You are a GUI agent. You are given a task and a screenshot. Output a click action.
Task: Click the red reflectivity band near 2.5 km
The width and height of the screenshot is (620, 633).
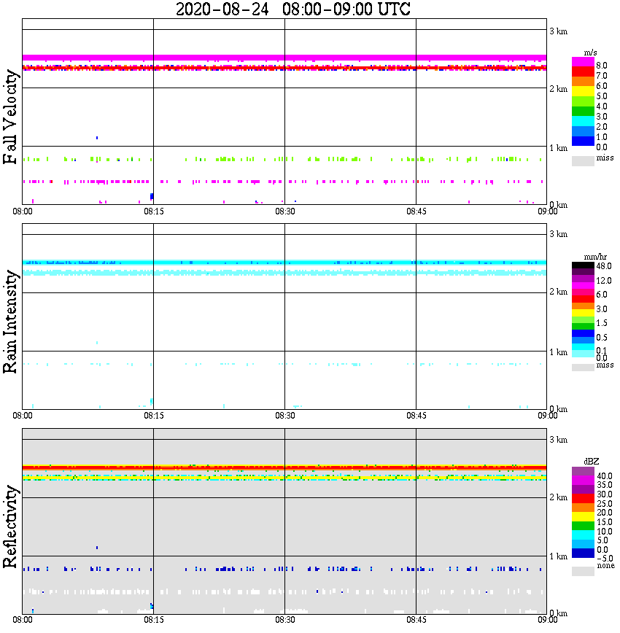tap(284, 467)
